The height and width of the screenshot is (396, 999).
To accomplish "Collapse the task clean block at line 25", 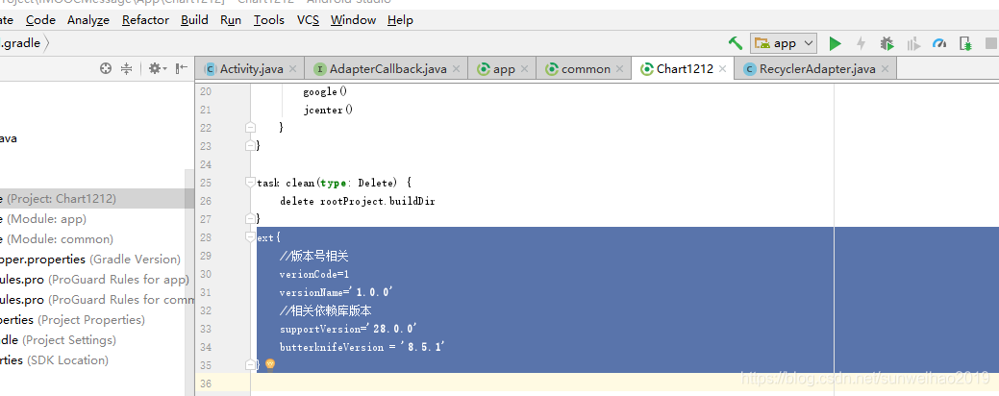I will (x=250, y=183).
